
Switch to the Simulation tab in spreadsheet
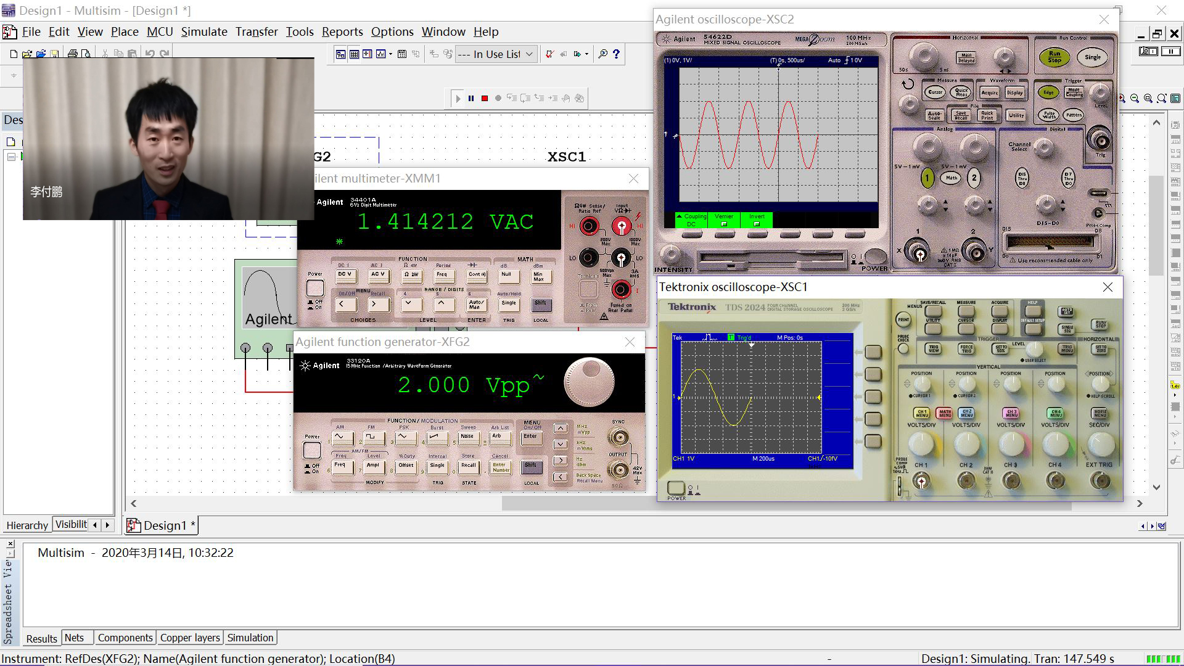tap(250, 638)
